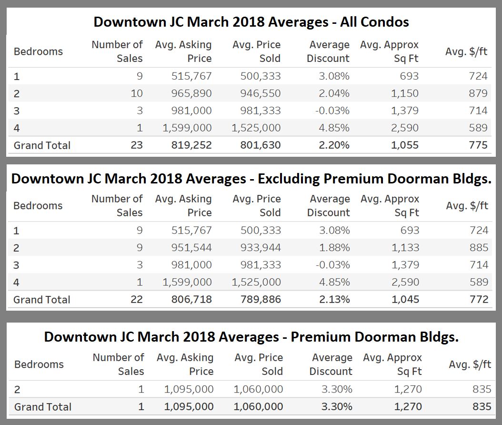Click bold 1,270 in premium Grand Total row
The width and height of the screenshot is (502, 425).
pos(408,407)
